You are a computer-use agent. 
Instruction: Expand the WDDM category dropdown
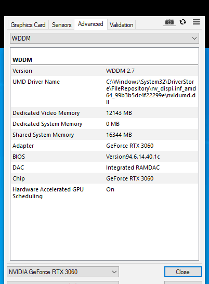(x=104, y=38)
